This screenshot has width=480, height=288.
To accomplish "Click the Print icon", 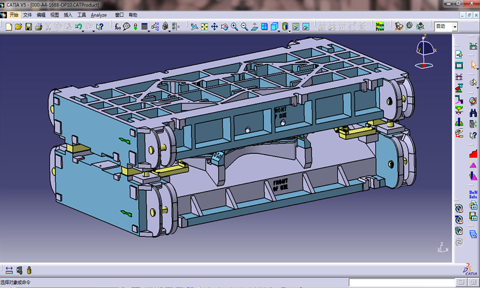I will (38, 26).
